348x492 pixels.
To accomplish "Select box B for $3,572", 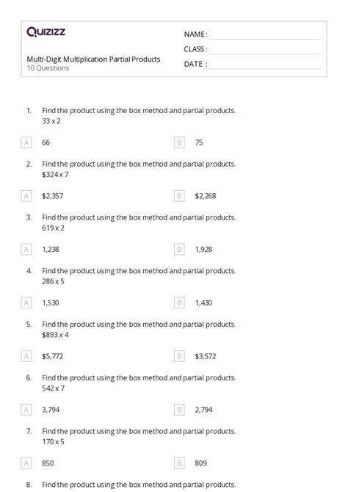I will (179, 356).
